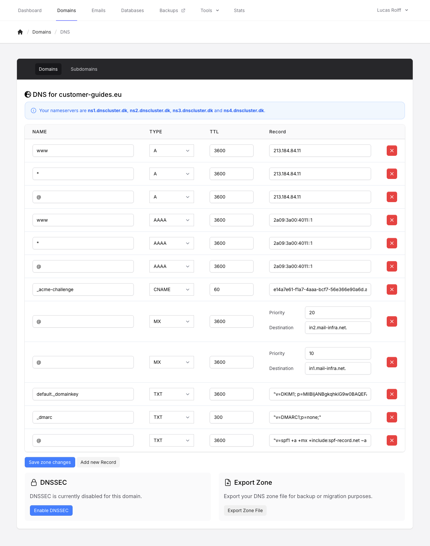
Task: Click the home icon in breadcrumb
Action: [x=20, y=32]
